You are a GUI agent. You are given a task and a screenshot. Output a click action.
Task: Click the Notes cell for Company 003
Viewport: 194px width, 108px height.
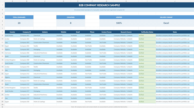point(175,43)
